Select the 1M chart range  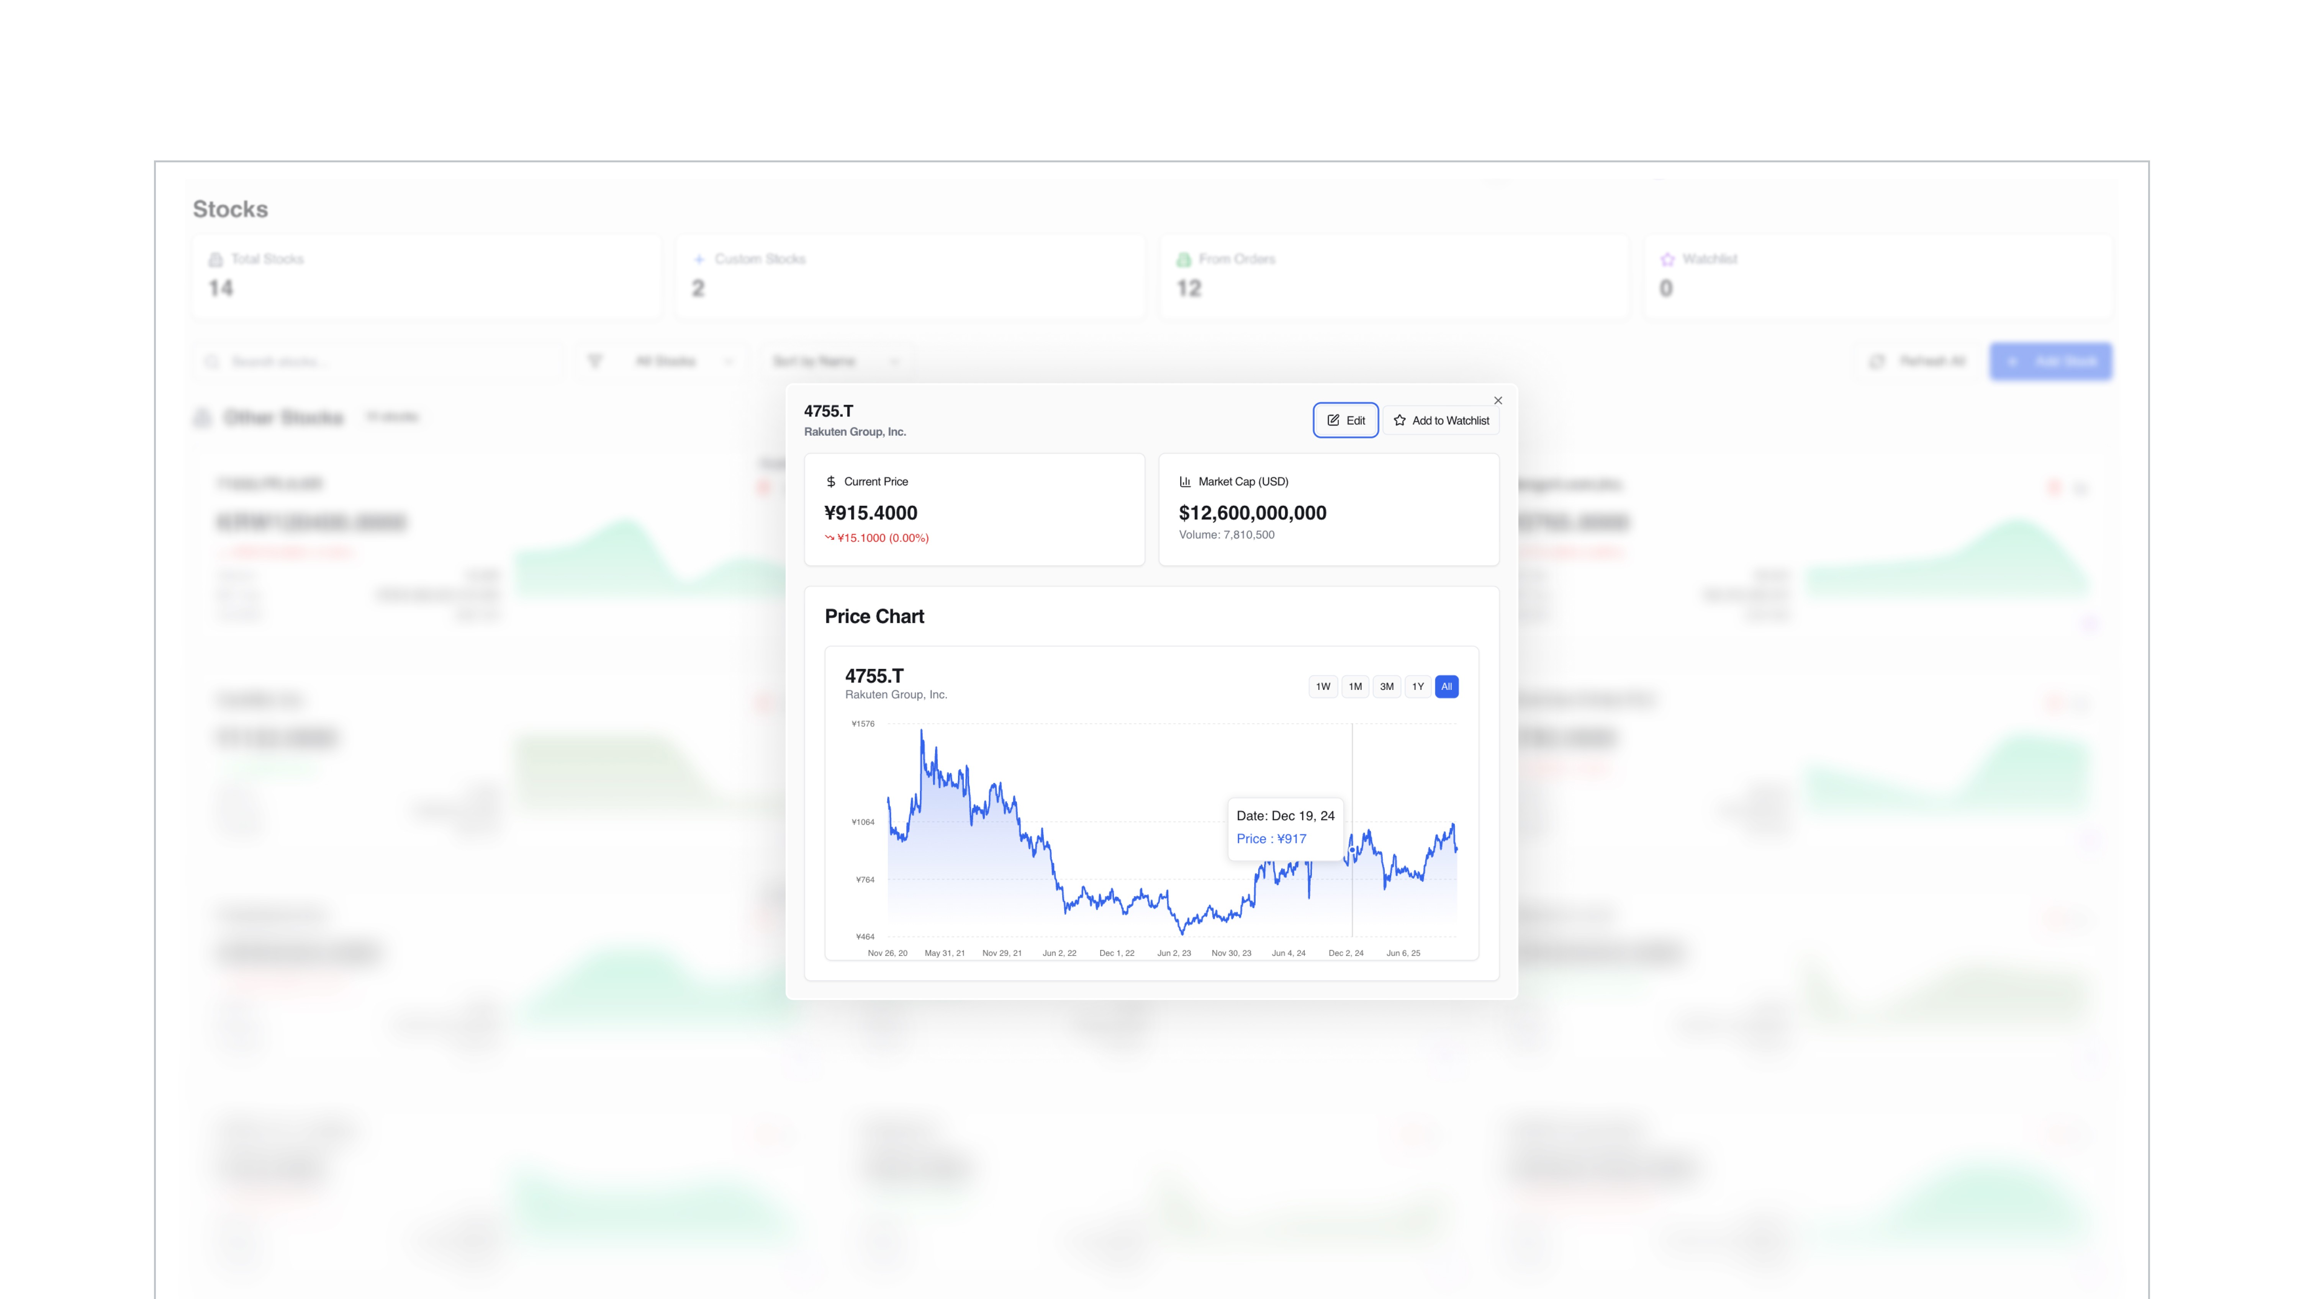click(x=1355, y=686)
